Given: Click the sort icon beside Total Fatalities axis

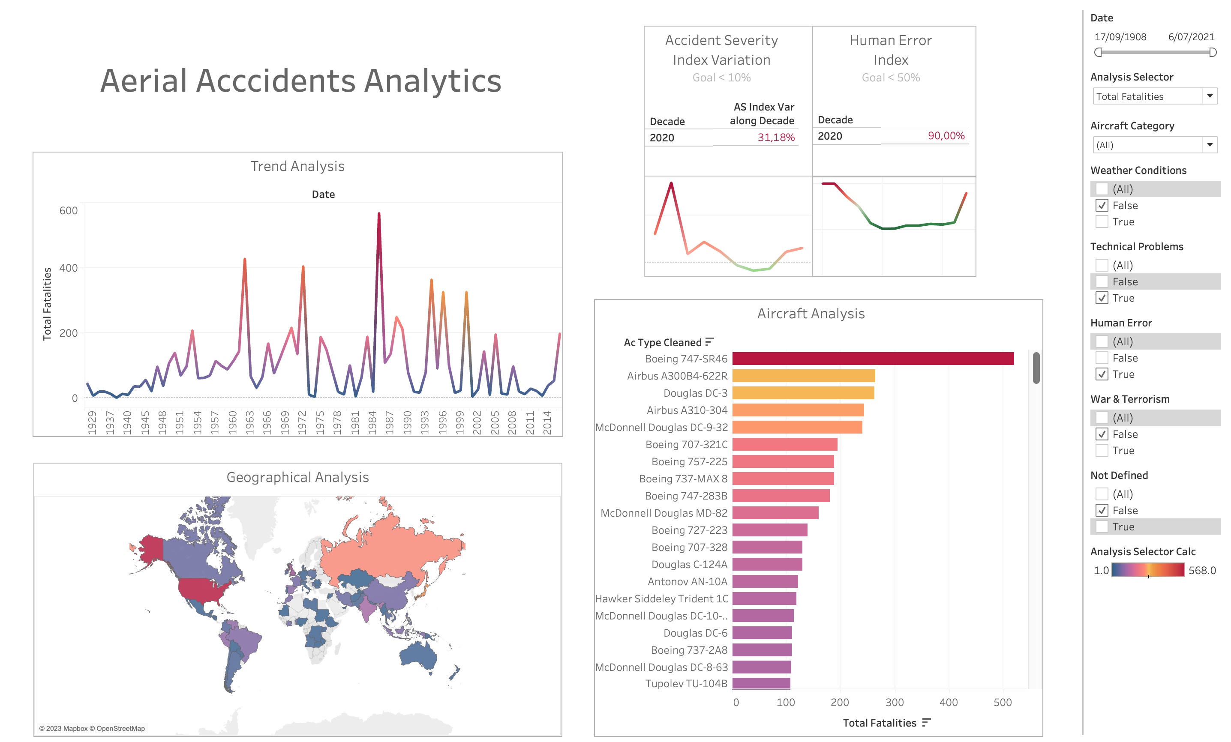Looking at the screenshot, I should click(x=926, y=722).
